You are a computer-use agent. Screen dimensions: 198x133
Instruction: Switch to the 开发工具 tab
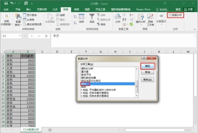pyautogui.click(x=100, y=9)
